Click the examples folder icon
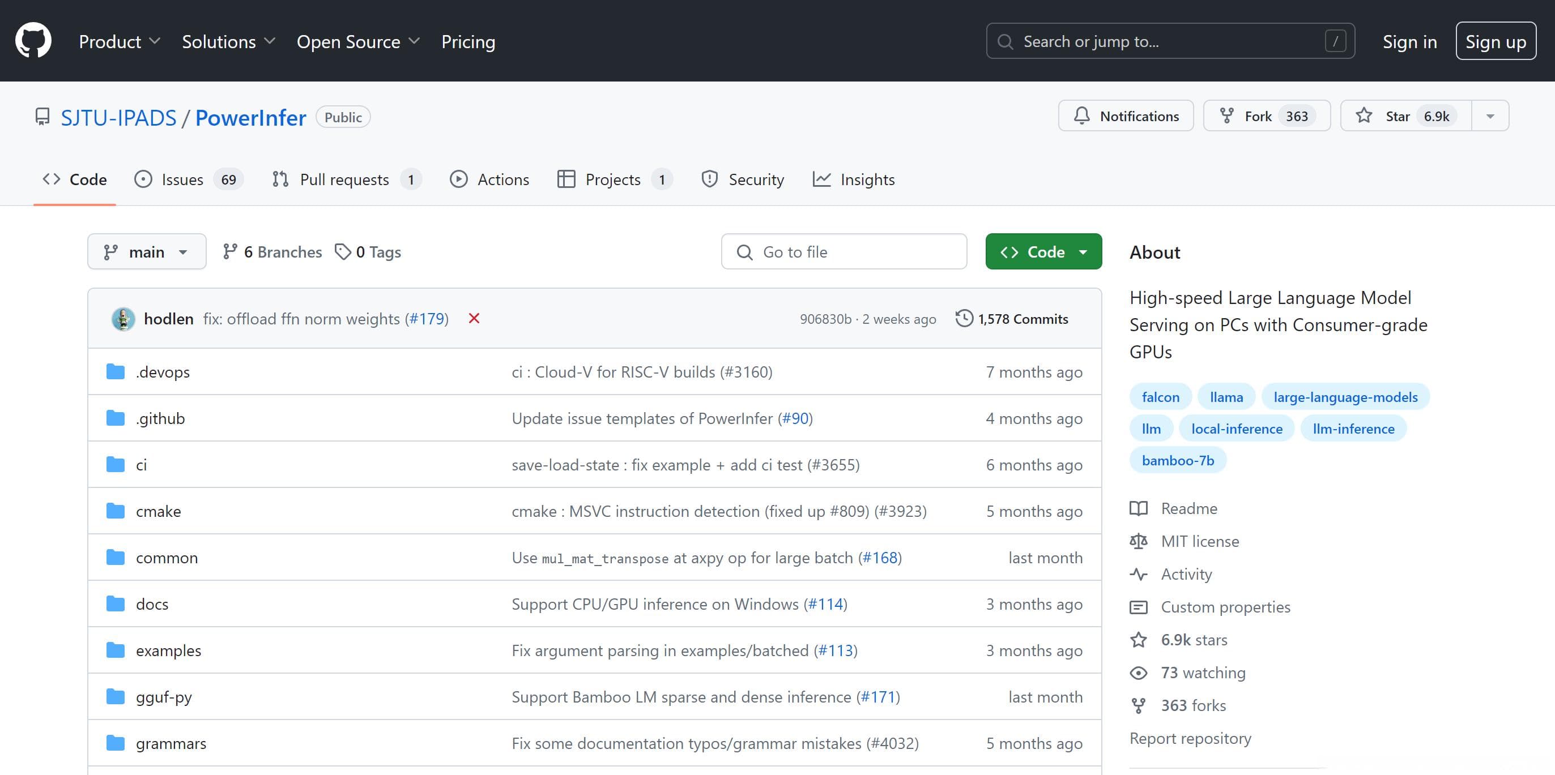 pyautogui.click(x=116, y=650)
